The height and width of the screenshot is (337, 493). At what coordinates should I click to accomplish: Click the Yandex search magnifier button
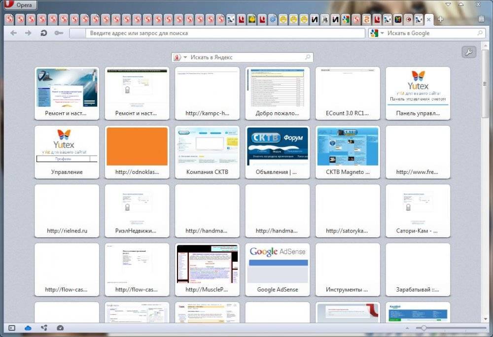(x=308, y=57)
